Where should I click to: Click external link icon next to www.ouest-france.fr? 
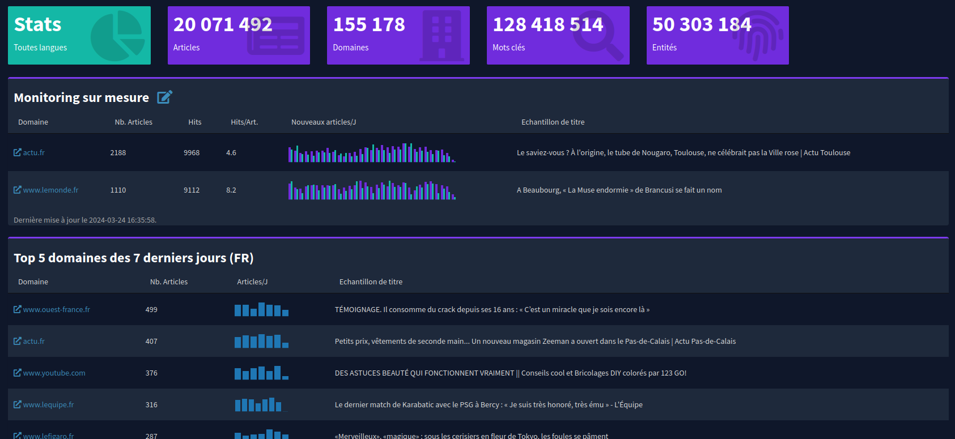[18, 309]
